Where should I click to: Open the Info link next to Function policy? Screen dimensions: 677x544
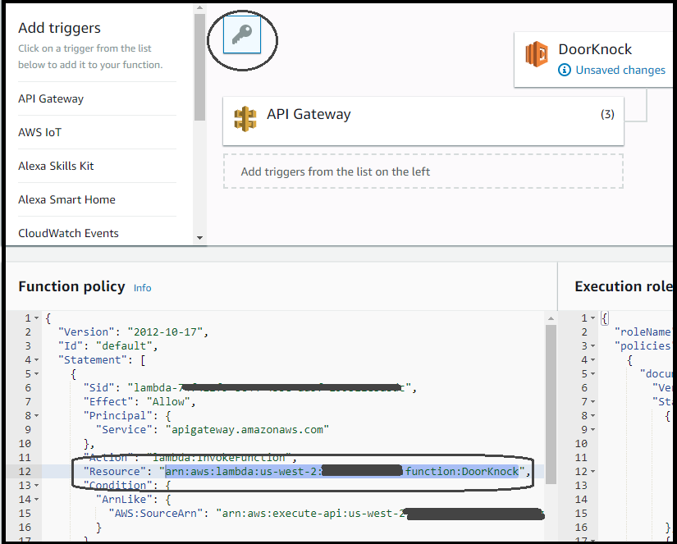(x=143, y=288)
